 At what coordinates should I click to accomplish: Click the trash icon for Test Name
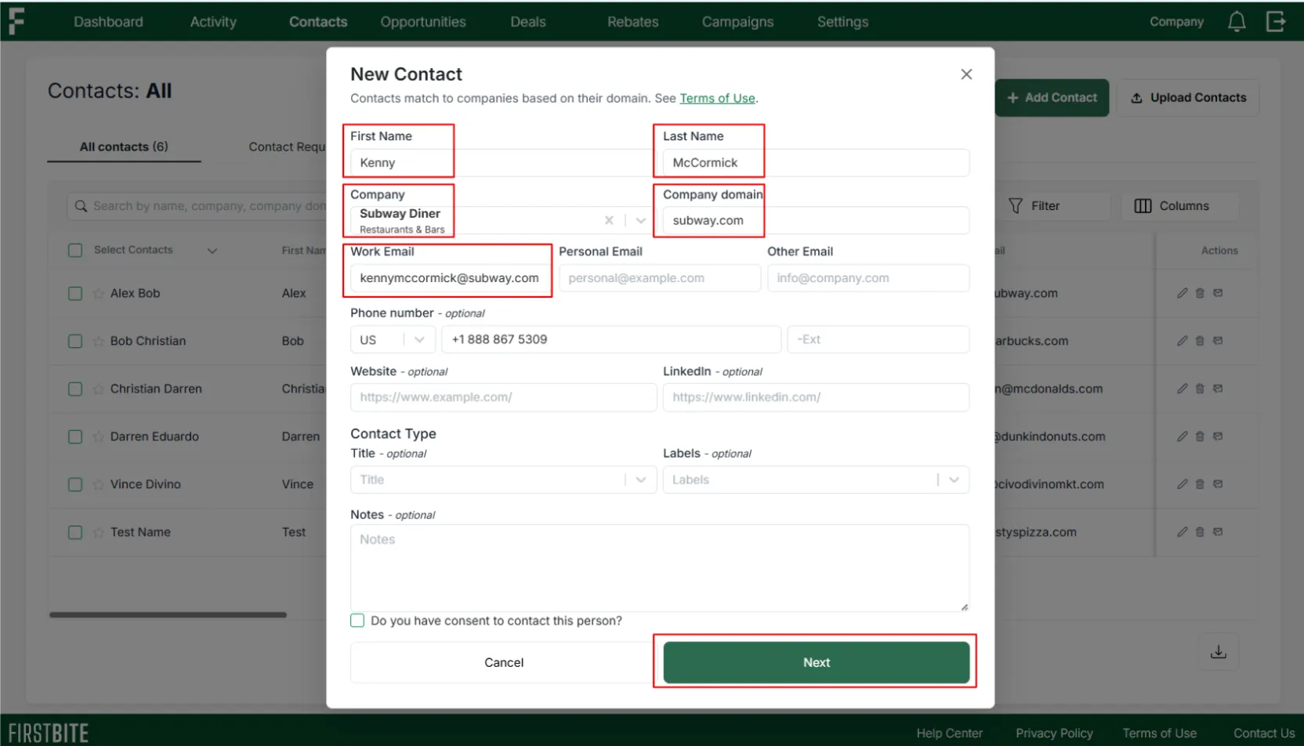coord(1200,532)
